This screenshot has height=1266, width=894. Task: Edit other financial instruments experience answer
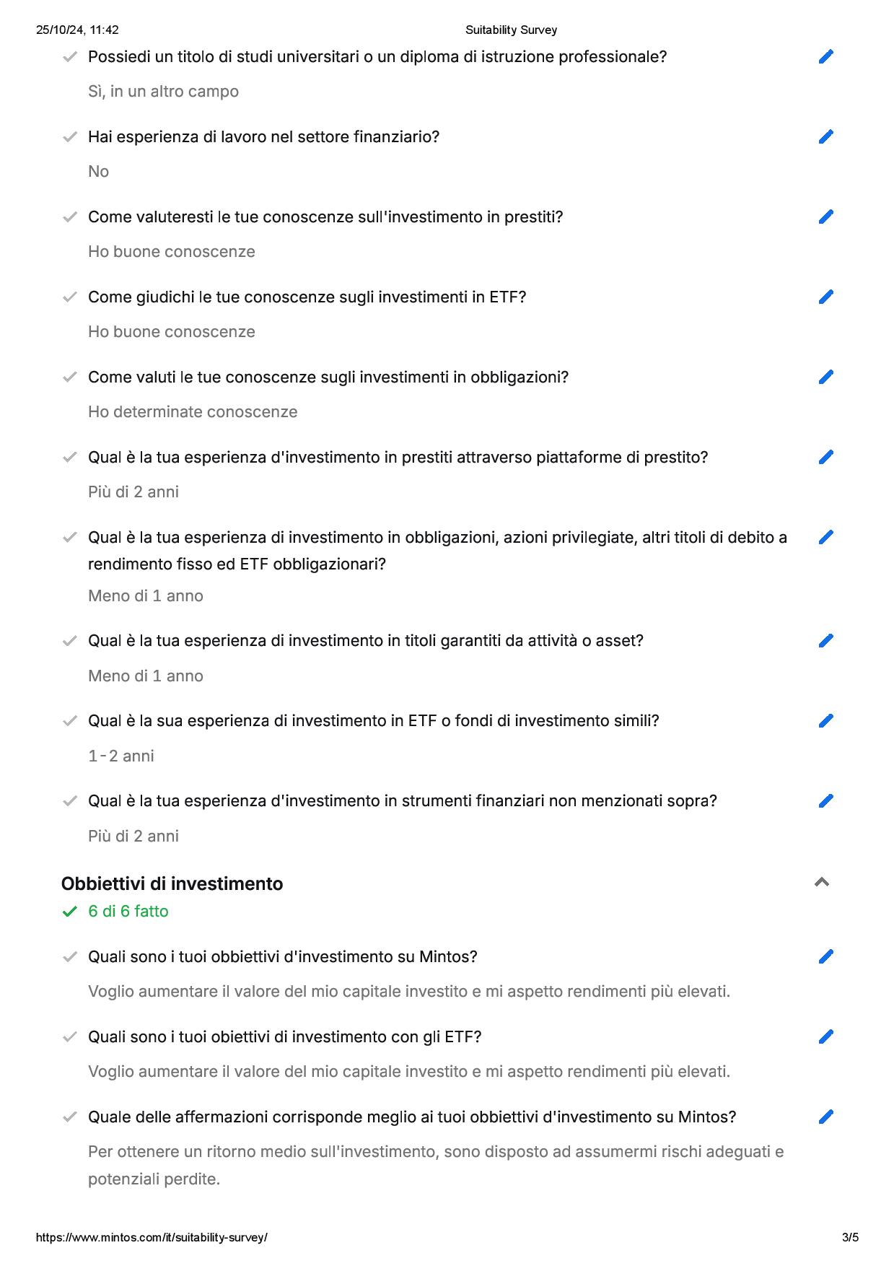826,801
